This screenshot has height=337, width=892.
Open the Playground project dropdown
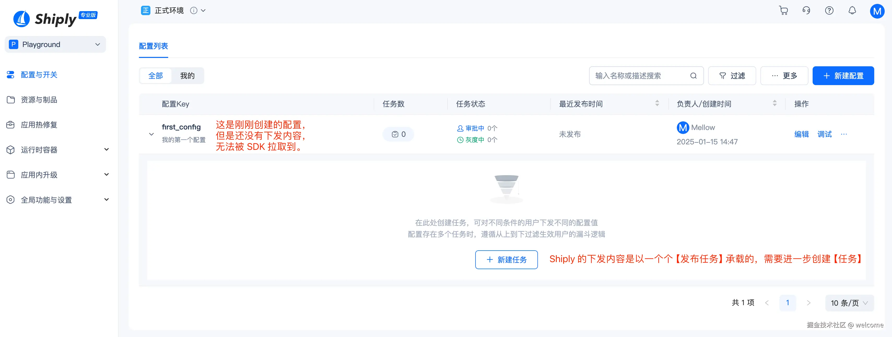click(x=55, y=44)
